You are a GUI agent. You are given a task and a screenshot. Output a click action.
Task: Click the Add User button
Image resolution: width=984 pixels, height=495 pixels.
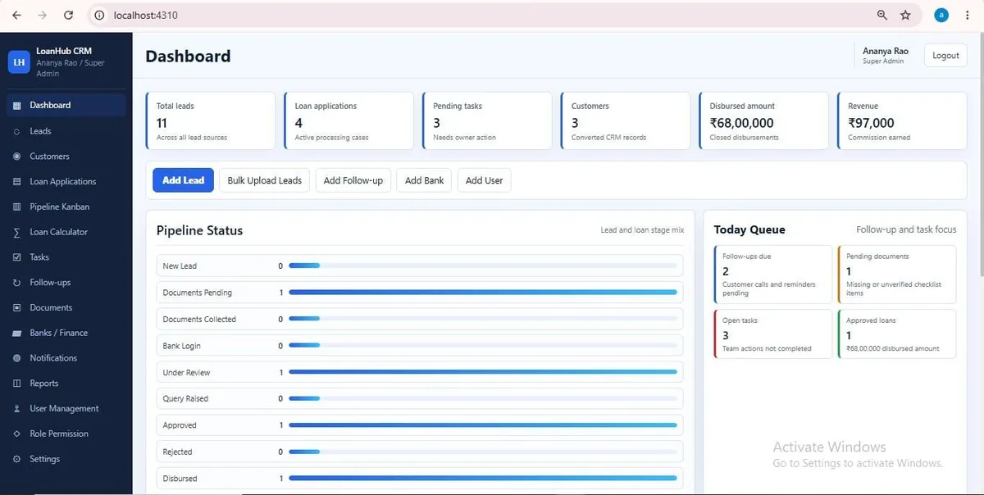coord(485,180)
